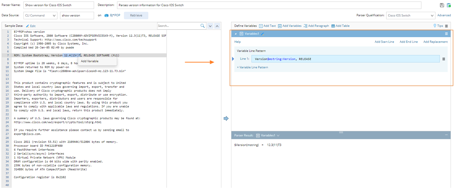Open the Tips lightbulb
The width and height of the screenshot is (455, 188).
pyautogui.click(x=438, y=26)
